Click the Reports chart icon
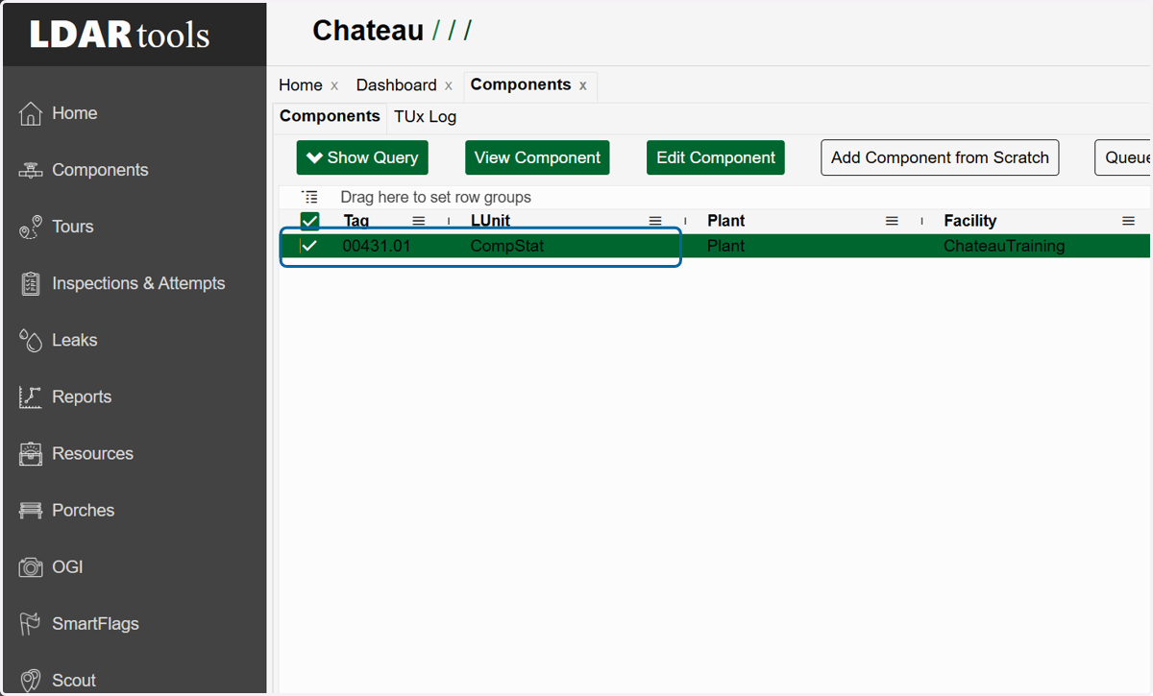Image resolution: width=1153 pixels, height=696 pixels. (31, 396)
